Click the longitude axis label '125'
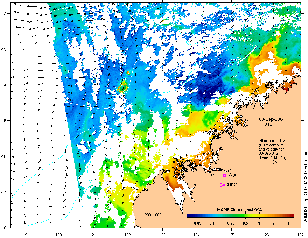Viewport: 308px width, 238px height. tap(231, 234)
